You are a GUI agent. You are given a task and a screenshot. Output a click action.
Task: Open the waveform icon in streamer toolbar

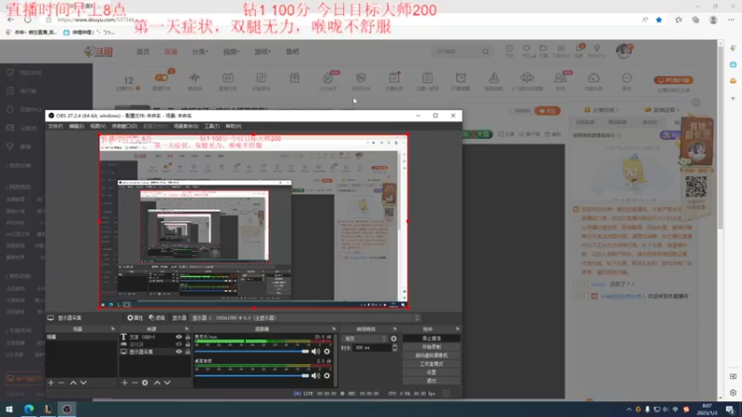pyautogui.click(x=195, y=78)
